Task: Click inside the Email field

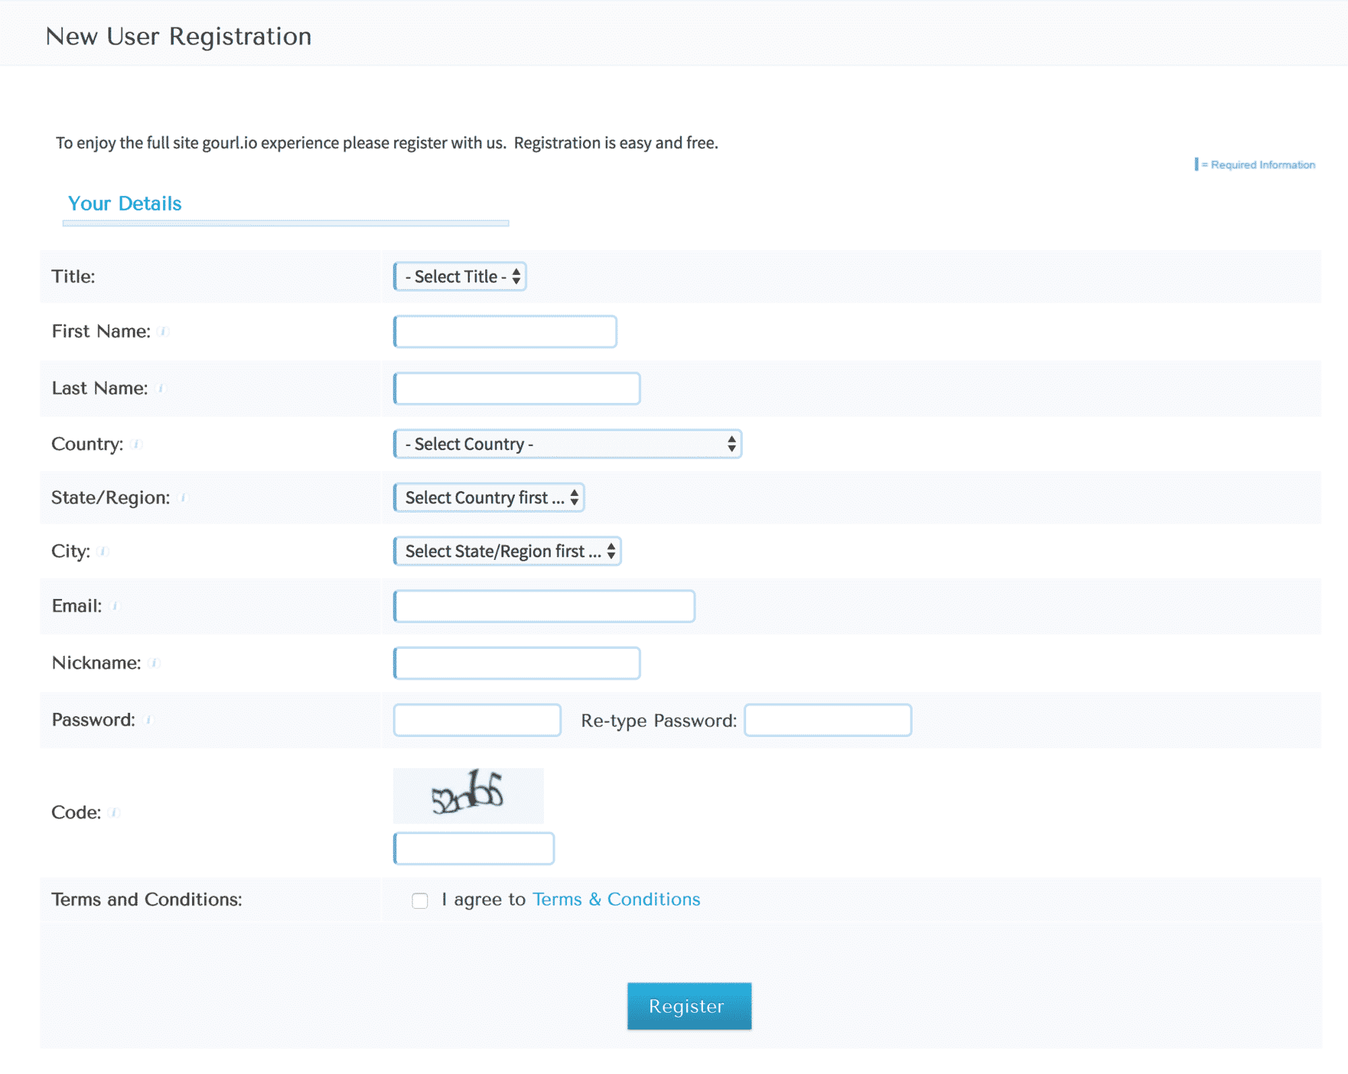Action: pos(544,606)
